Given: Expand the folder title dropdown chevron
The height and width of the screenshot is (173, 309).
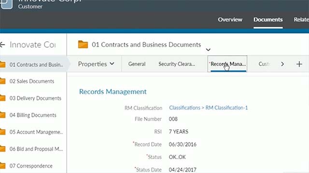Looking at the screenshot, I should click(x=208, y=49).
